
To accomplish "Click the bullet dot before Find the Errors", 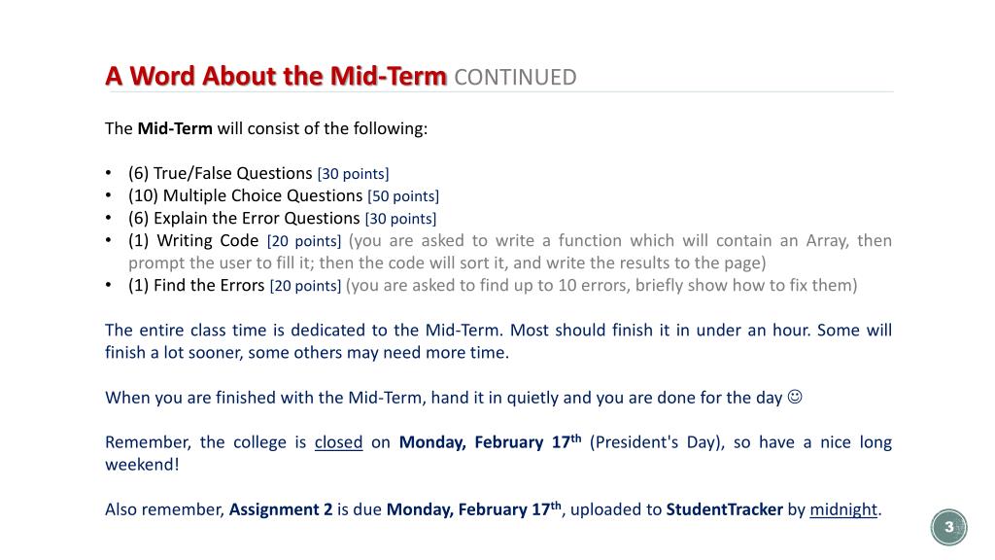I will click(109, 285).
